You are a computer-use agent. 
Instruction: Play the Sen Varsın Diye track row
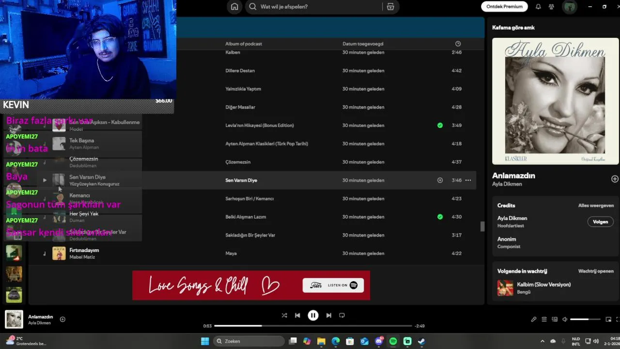[45, 180]
